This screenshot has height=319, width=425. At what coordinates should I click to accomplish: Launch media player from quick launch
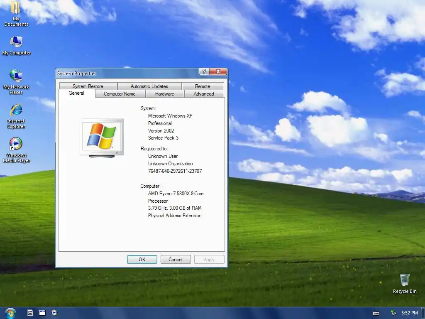tap(54, 313)
